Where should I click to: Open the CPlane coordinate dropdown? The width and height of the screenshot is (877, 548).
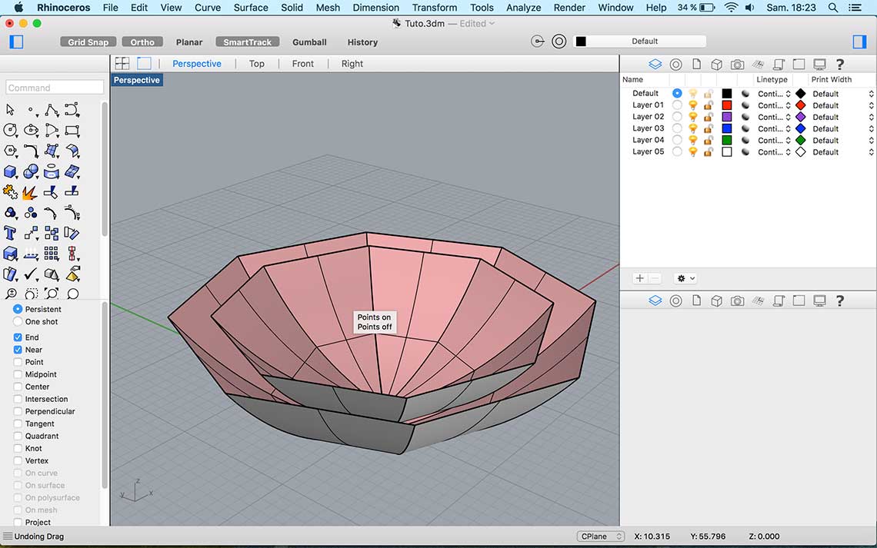click(601, 536)
